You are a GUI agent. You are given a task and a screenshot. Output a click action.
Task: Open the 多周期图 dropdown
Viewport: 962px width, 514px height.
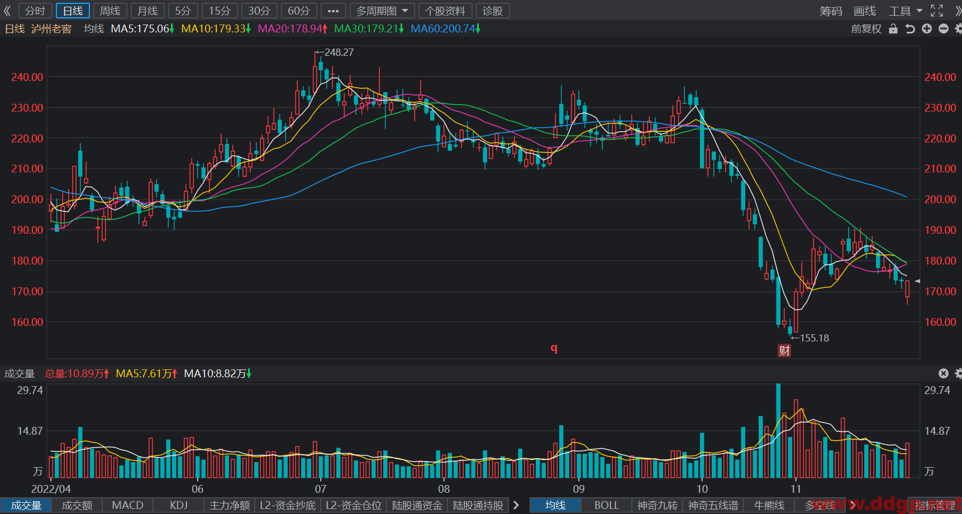pos(382,11)
